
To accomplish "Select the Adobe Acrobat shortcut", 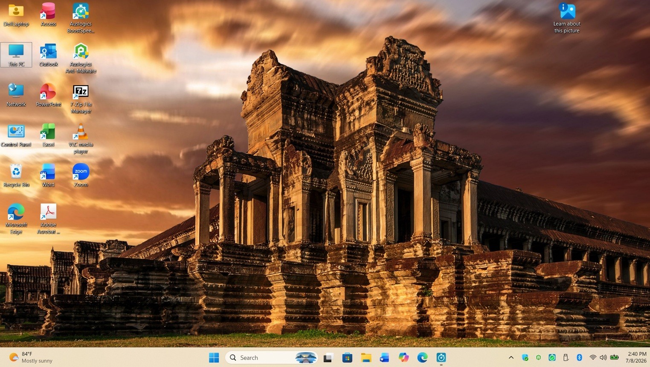I will tap(48, 219).
